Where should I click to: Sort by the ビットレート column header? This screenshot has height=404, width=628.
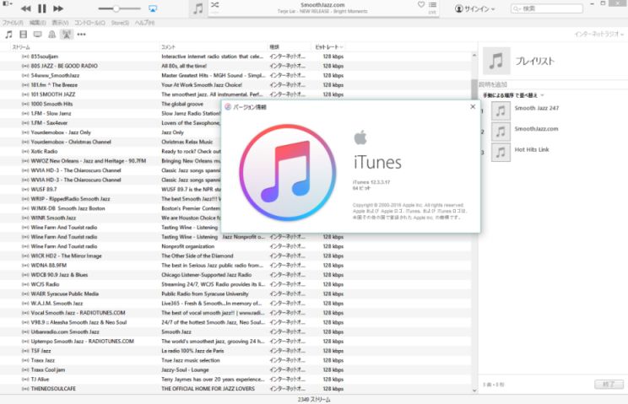[x=328, y=47]
